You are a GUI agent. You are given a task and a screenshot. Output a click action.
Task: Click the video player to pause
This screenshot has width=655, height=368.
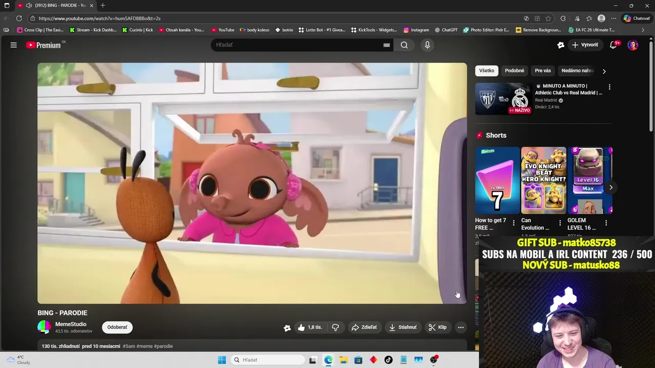pos(252,183)
